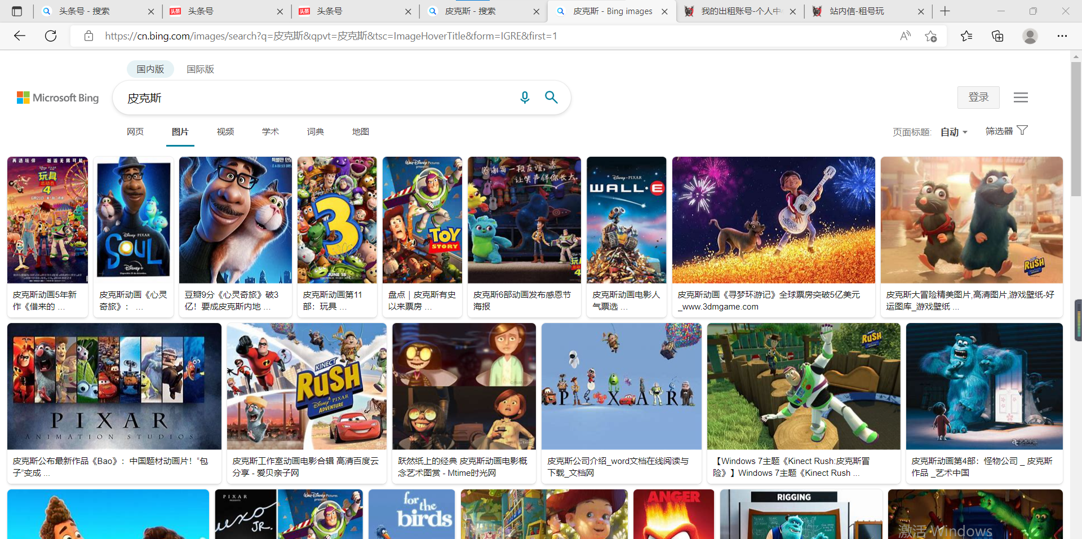
Task: Open the PIXAR Animation Studios image
Action: pyautogui.click(x=114, y=386)
